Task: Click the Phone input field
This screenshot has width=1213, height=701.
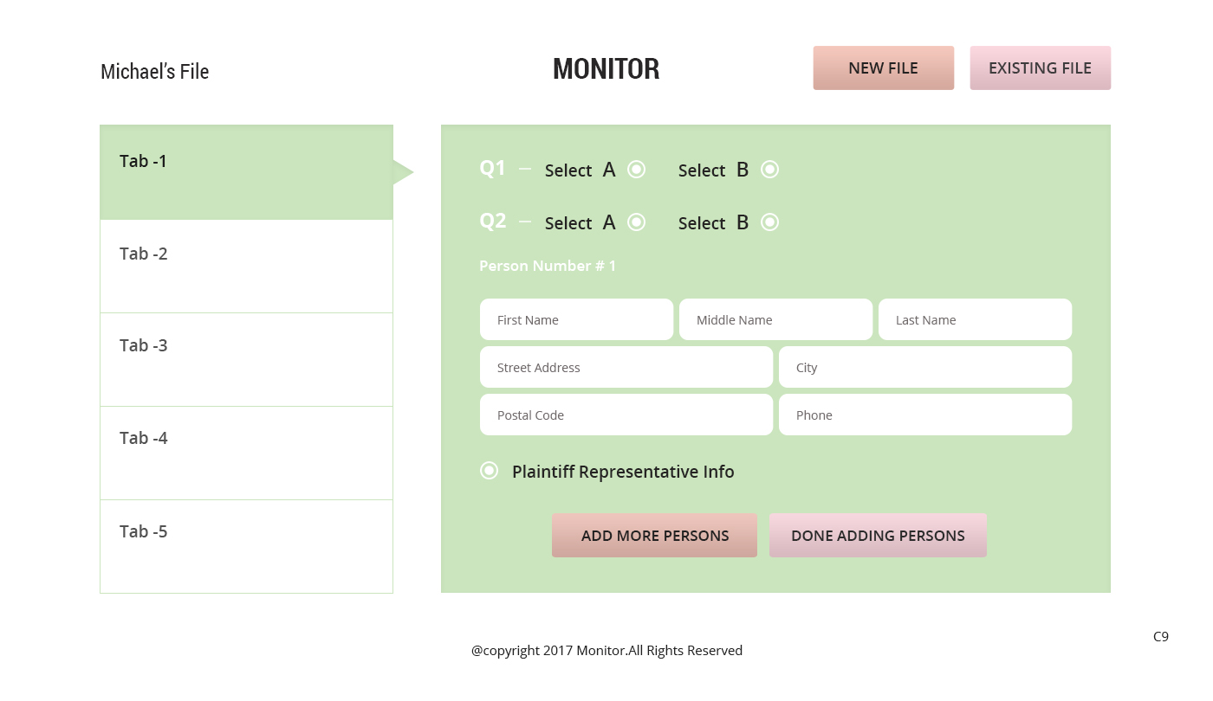Action: 924,415
